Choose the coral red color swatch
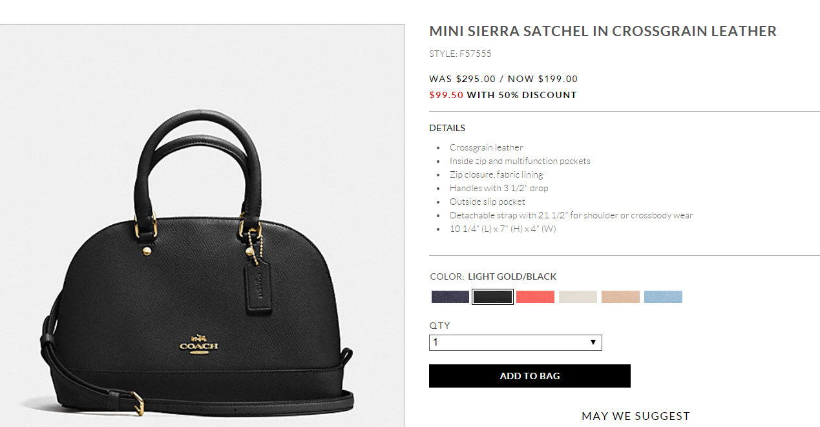This screenshot has width=820, height=427. (535, 297)
